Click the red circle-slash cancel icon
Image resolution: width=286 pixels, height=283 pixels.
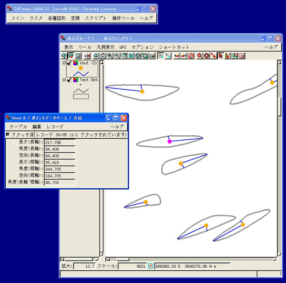pyautogui.click(x=191, y=56)
